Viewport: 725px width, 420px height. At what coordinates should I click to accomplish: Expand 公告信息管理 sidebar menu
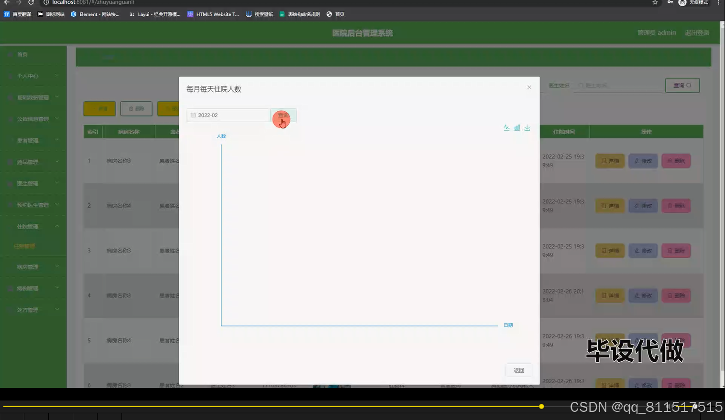(33, 119)
